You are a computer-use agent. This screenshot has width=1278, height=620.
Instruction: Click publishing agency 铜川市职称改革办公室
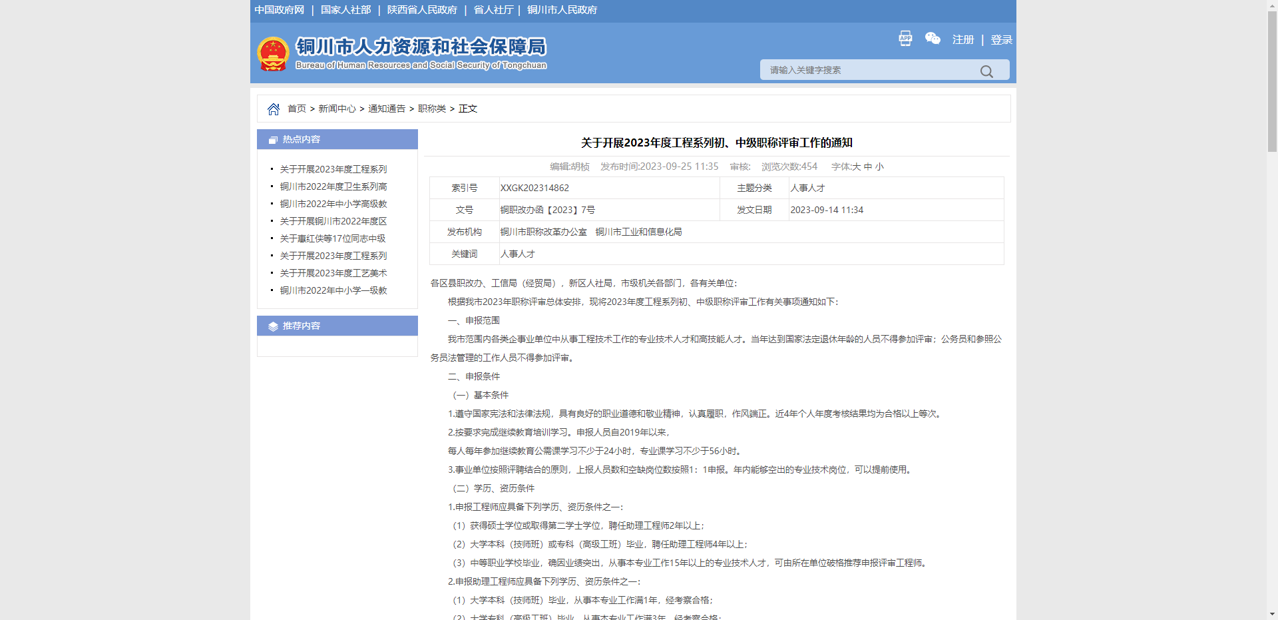pyautogui.click(x=544, y=232)
